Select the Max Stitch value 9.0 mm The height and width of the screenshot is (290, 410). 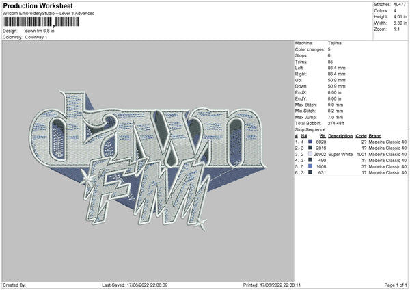coord(336,105)
